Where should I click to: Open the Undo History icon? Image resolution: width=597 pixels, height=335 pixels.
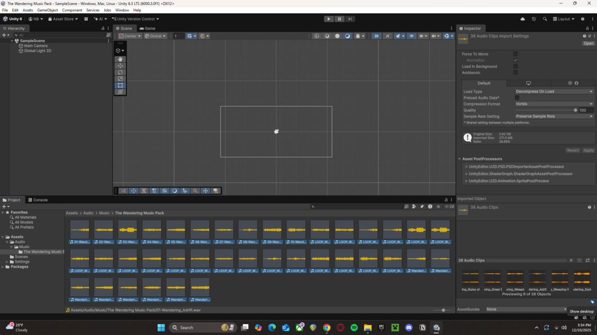pyautogui.click(x=534, y=19)
